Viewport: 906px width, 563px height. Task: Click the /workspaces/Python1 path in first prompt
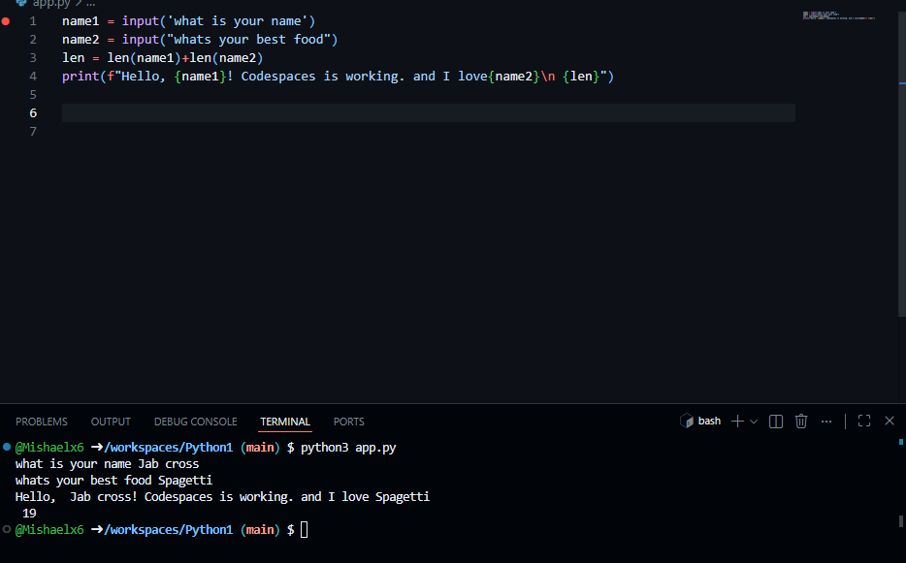point(168,448)
